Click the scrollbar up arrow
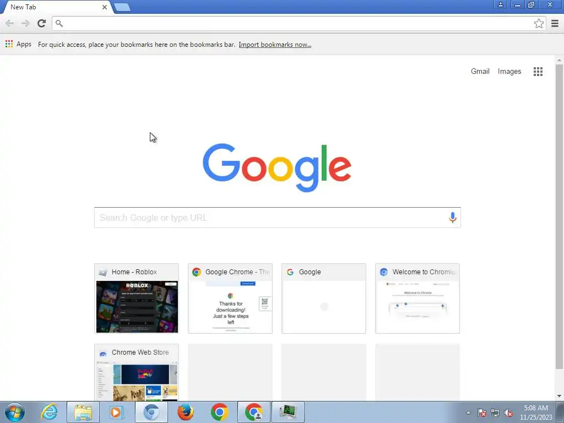Viewport: 564px width, 423px height. coord(559,61)
